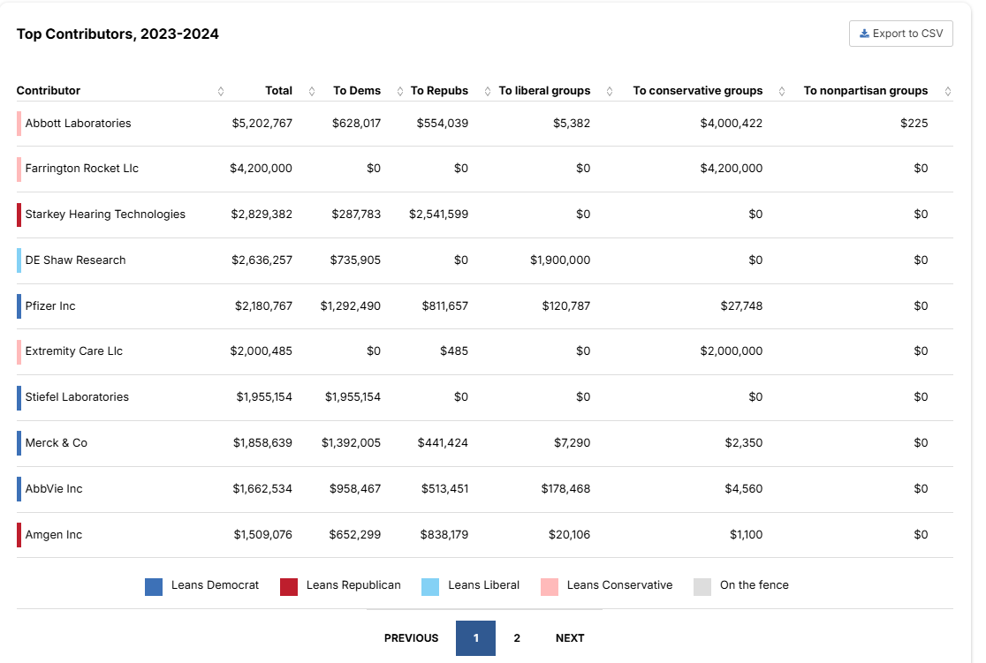This screenshot has width=986, height=663.
Task: Sort by To conservative groups arrows
Action: (x=782, y=91)
